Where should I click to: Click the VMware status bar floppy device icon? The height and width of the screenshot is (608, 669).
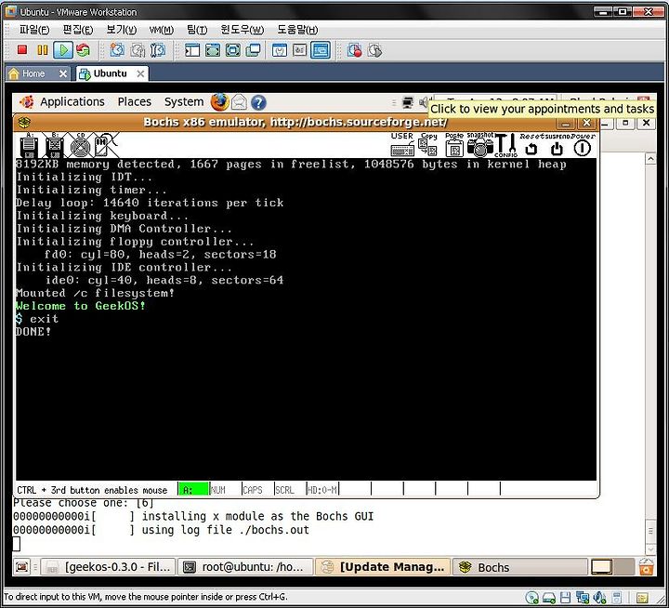[x=565, y=598]
